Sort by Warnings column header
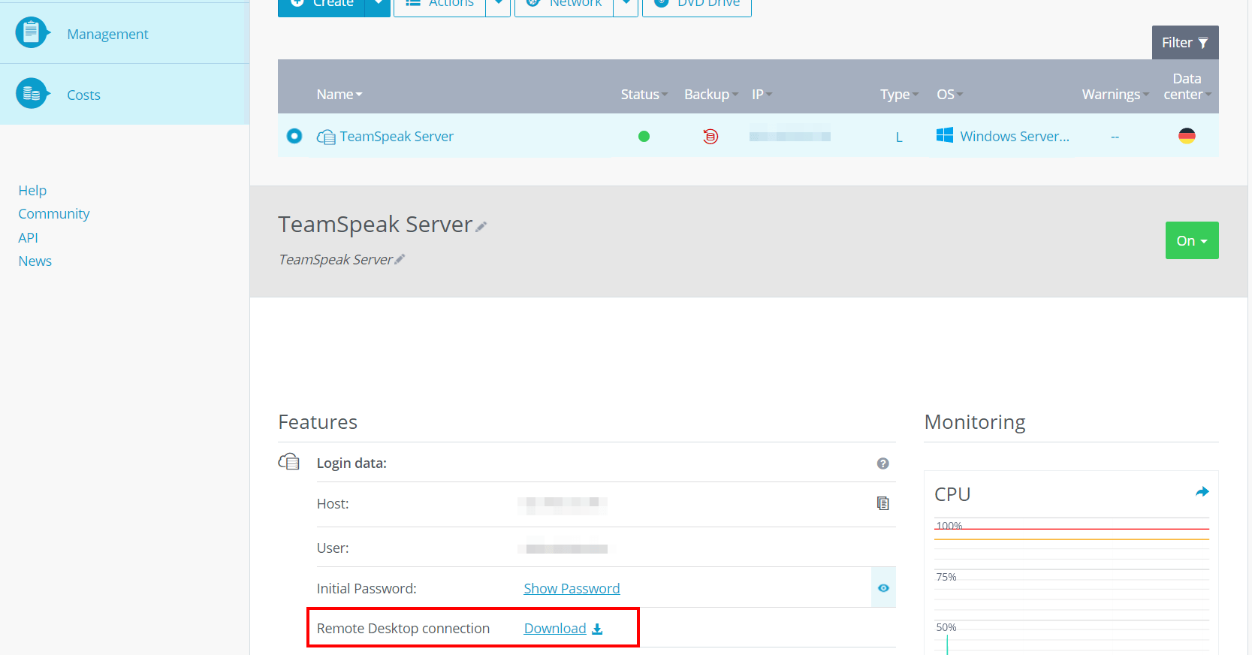 pos(1115,94)
